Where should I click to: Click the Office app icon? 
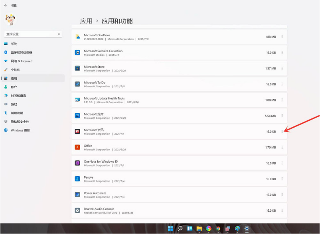point(77,147)
